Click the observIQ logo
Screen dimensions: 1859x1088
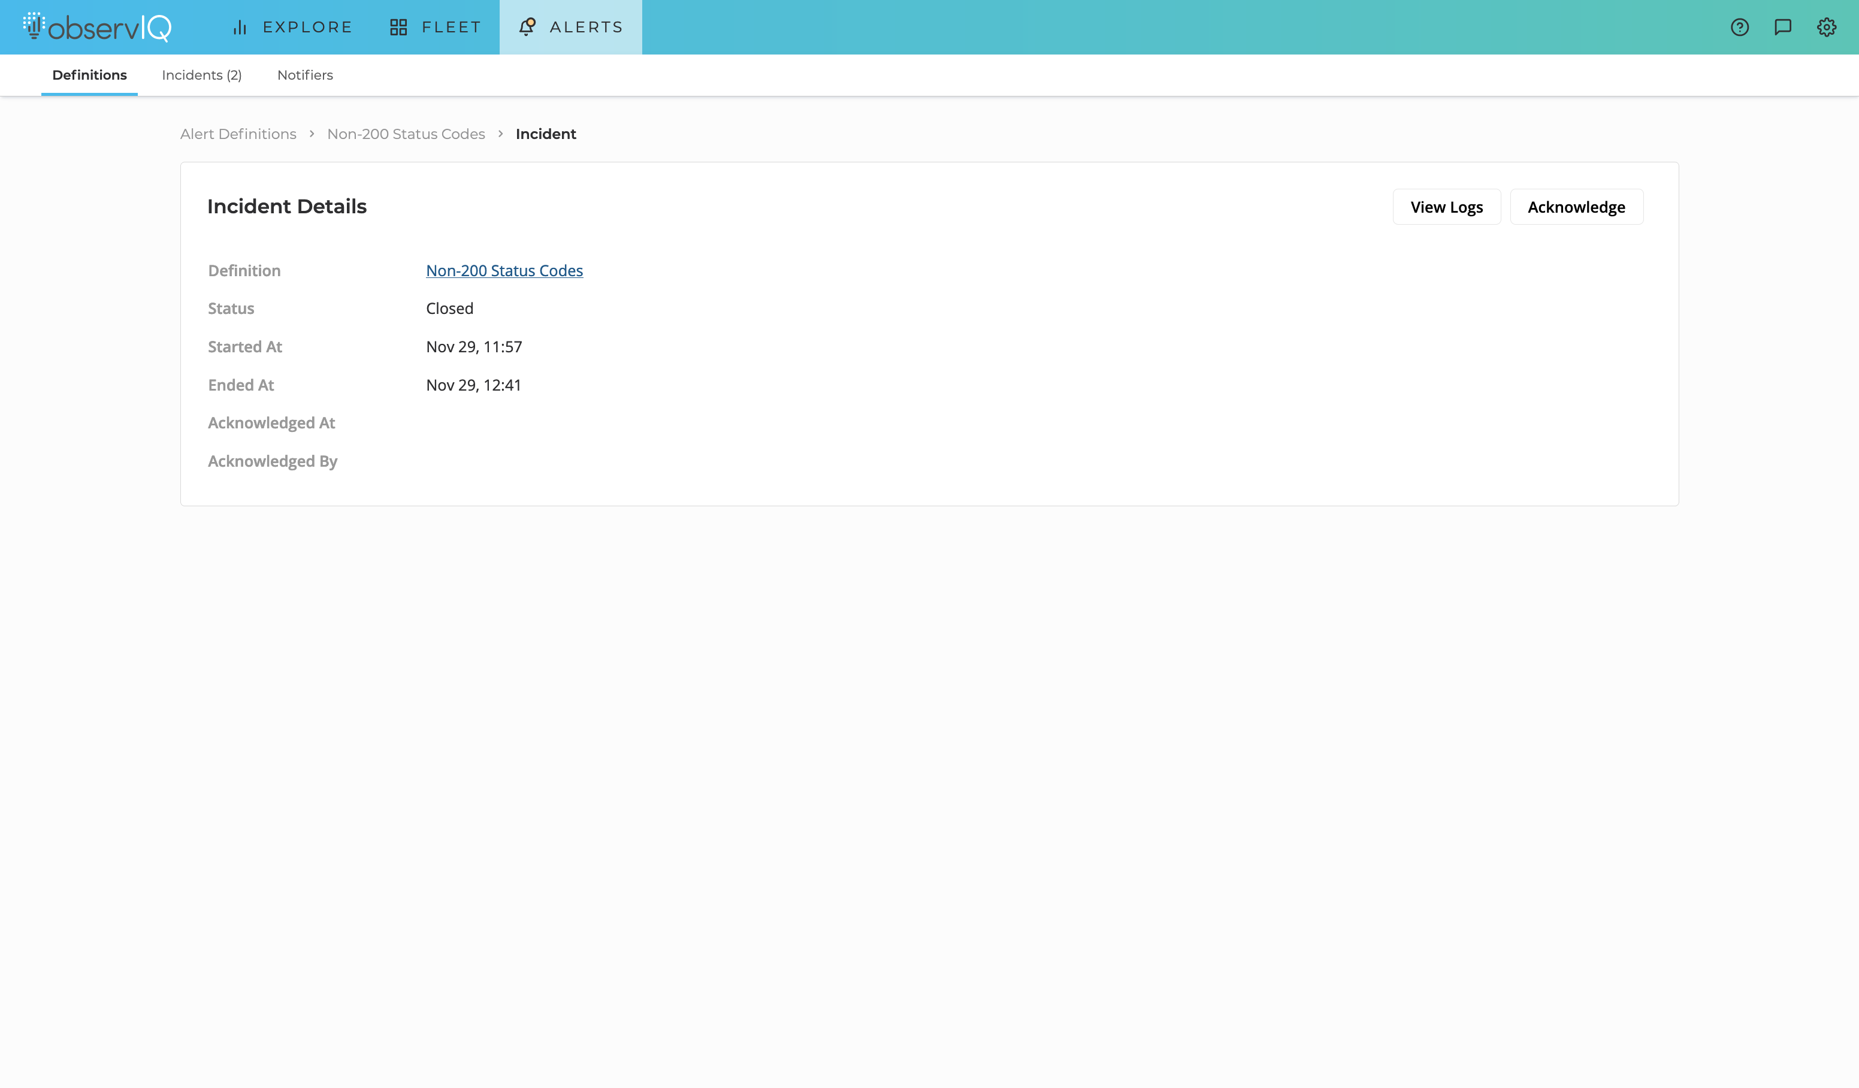[98, 28]
